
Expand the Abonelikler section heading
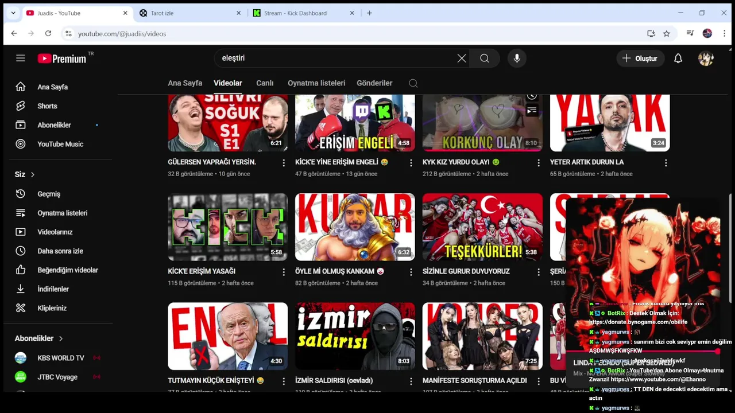39,338
